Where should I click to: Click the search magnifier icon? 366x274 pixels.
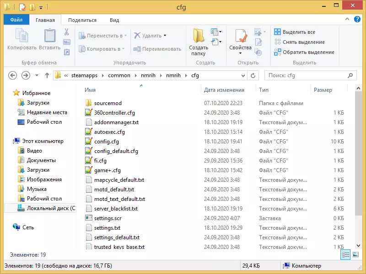coord(350,75)
